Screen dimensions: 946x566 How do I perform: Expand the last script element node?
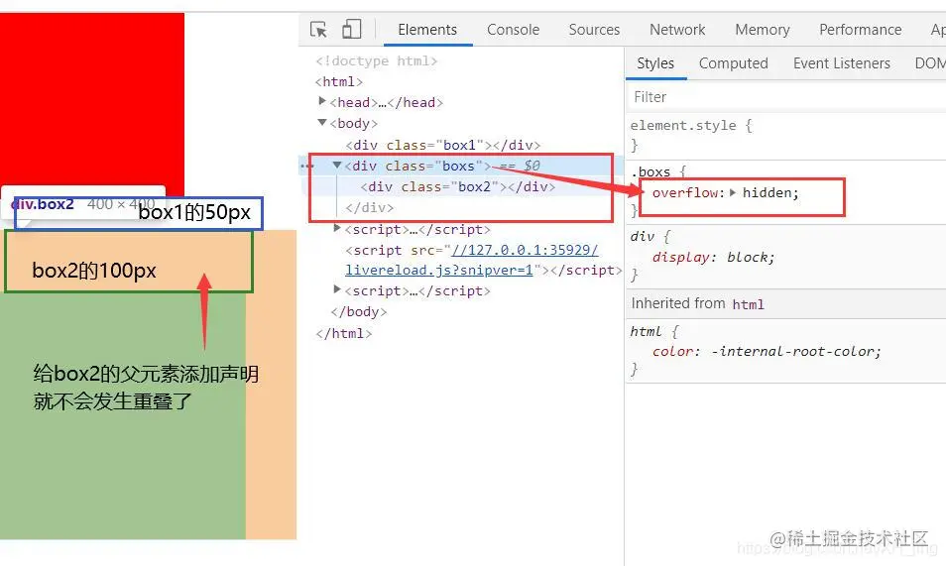pyautogui.click(x=337, y=289)
